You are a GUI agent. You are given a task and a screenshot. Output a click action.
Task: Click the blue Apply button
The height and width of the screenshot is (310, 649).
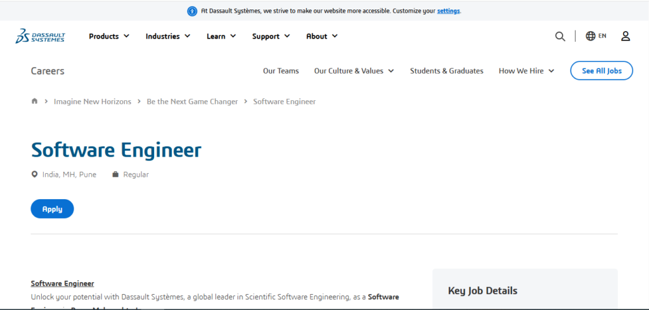point(52,209)
